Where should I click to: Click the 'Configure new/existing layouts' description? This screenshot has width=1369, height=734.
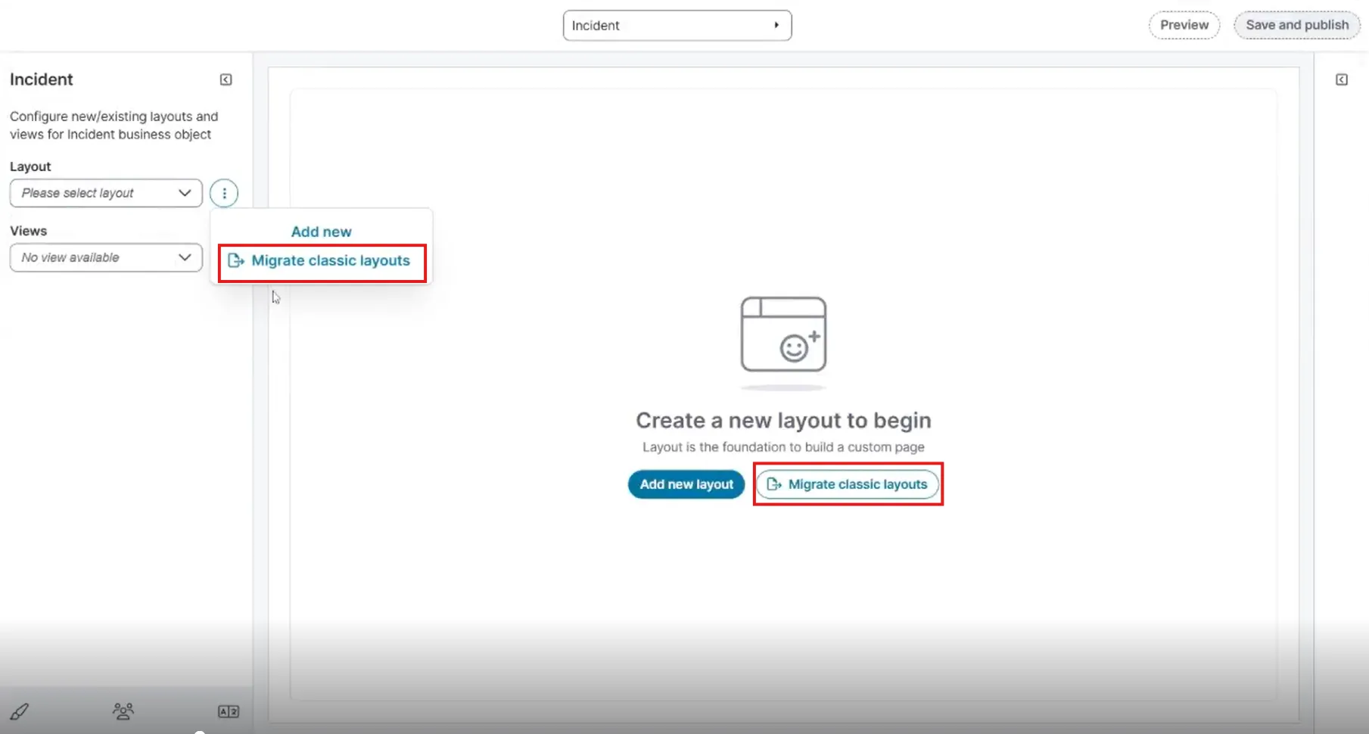pos(114,126)
